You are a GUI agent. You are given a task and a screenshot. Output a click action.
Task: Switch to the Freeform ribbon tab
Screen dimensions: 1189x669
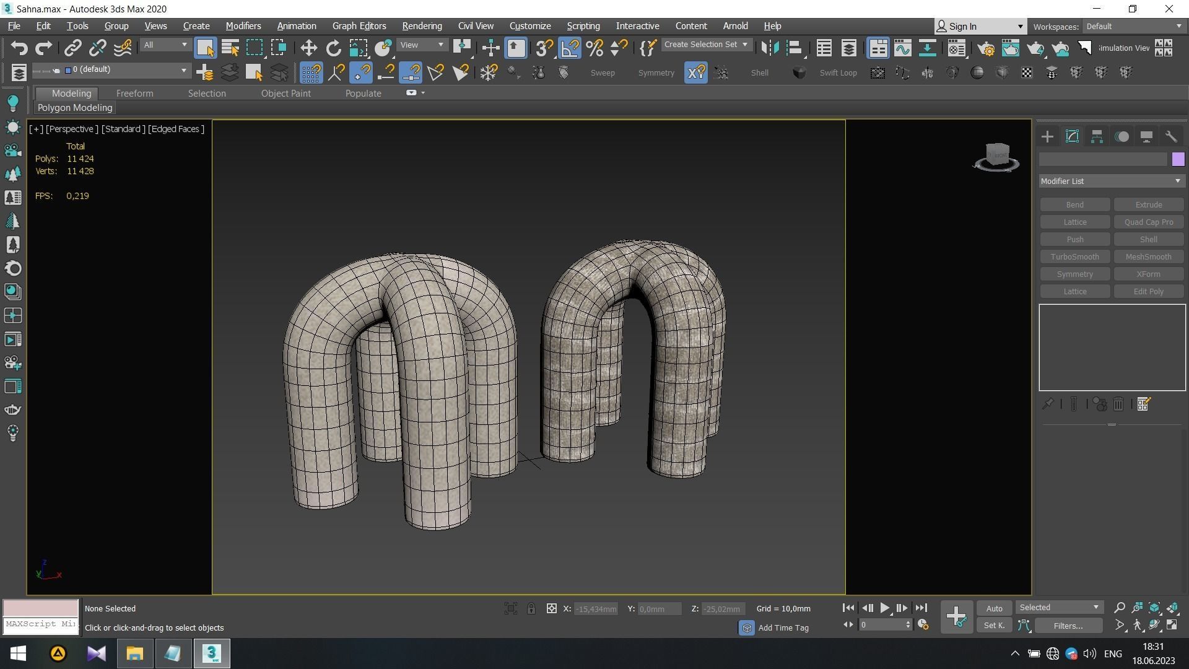click(134, 93)
